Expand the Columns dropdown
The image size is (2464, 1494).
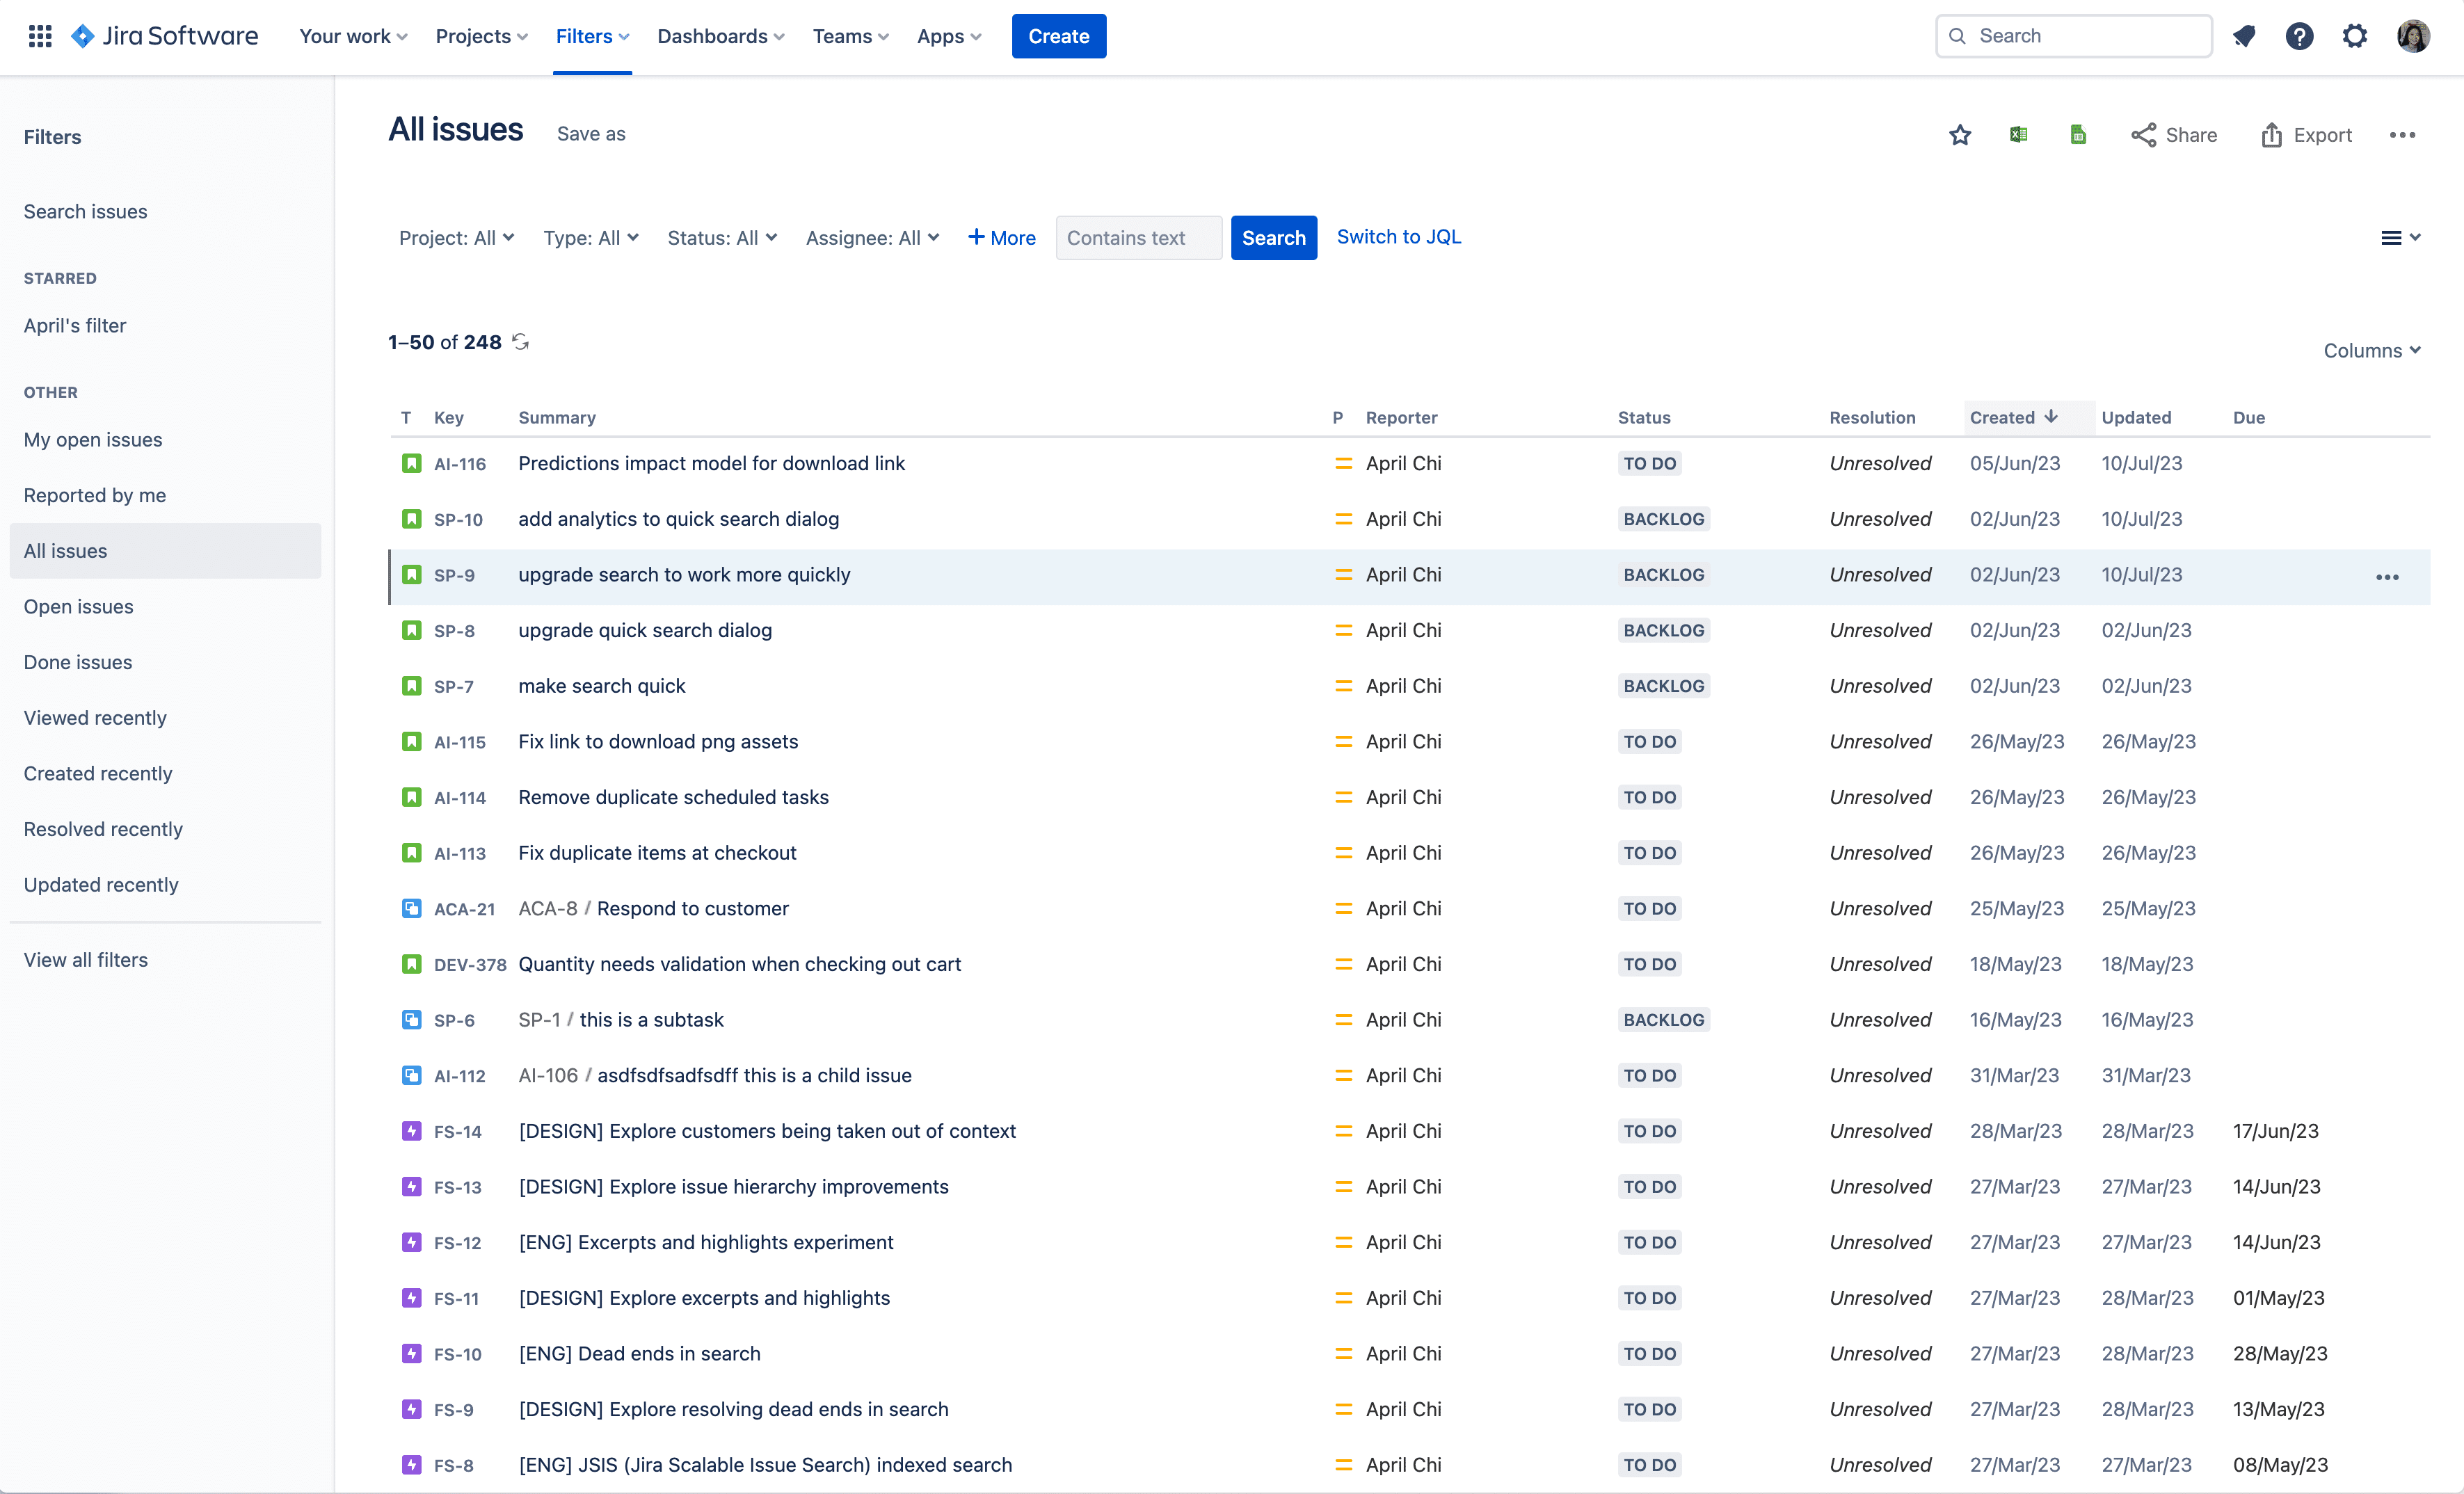pos(2372,350)
